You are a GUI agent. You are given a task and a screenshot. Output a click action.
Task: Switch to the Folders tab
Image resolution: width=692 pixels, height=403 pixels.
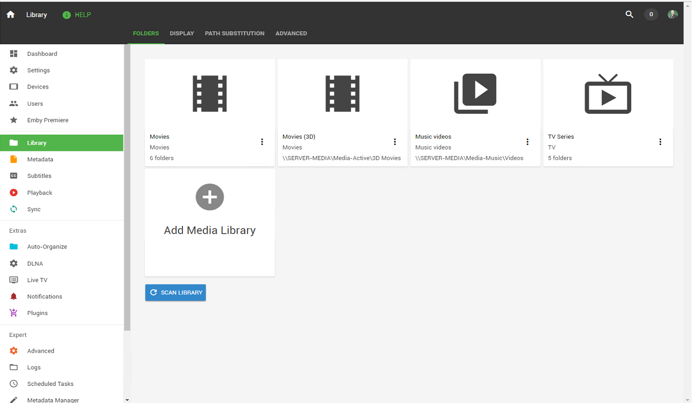pos(146,33)
